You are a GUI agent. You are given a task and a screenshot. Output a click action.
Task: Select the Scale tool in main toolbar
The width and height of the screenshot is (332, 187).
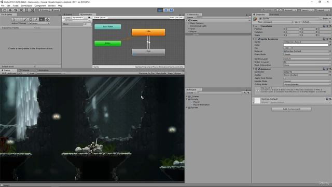pos(21,10)
